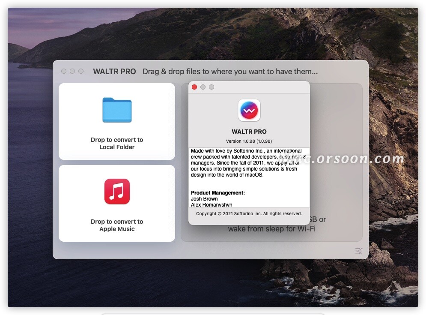The height and width of the screenshot is (315, 426).
Task: Click the 'Version 1.0.98 (1.0.98)' label
Action: 249,141
